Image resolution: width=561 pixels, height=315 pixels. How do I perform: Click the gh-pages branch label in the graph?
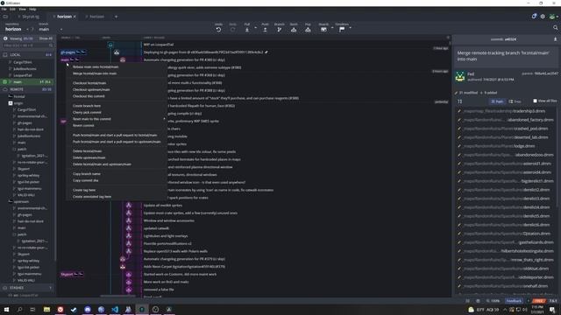tap(73, 52)
